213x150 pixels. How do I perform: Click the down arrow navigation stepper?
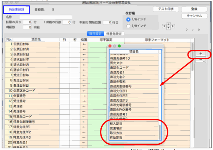[168, 27]
